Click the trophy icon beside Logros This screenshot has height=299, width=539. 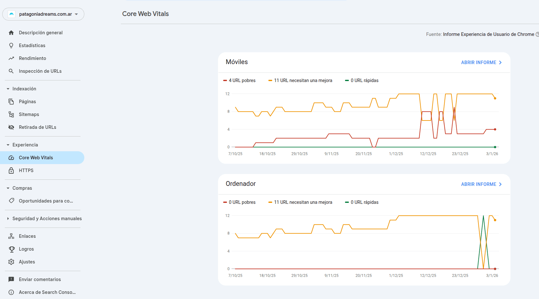[12, 249]
